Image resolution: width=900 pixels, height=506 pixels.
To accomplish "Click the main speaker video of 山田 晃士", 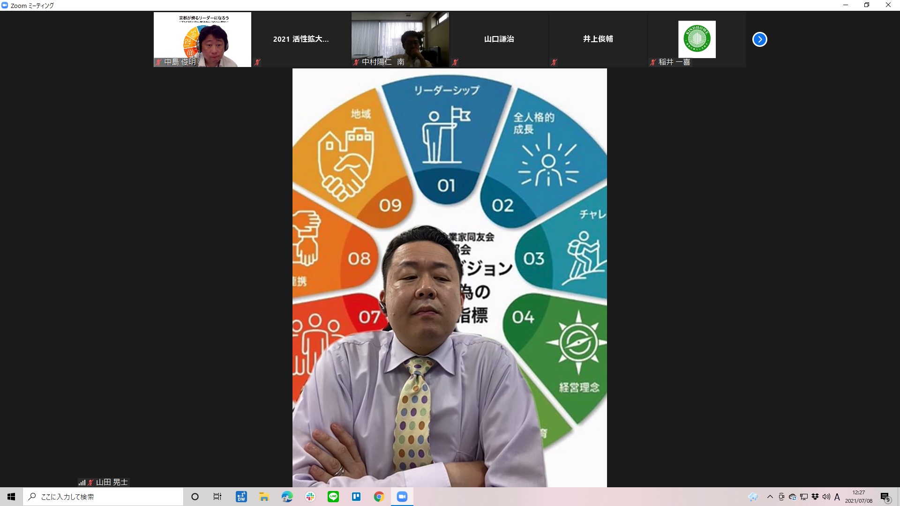I will (450, 278).
